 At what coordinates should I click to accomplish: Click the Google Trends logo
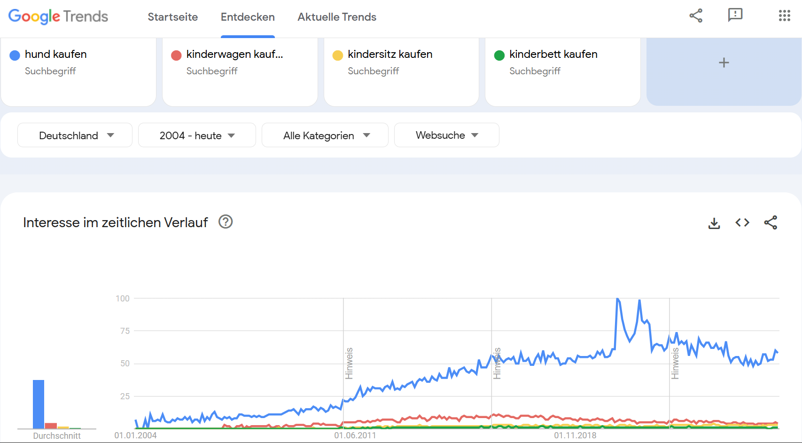point(58,16)
